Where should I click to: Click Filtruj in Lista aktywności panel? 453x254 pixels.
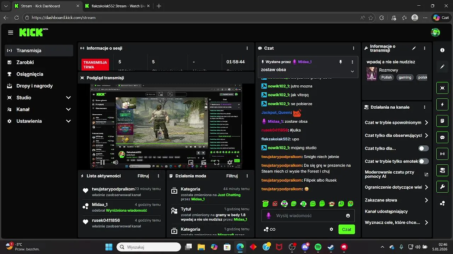143,176
